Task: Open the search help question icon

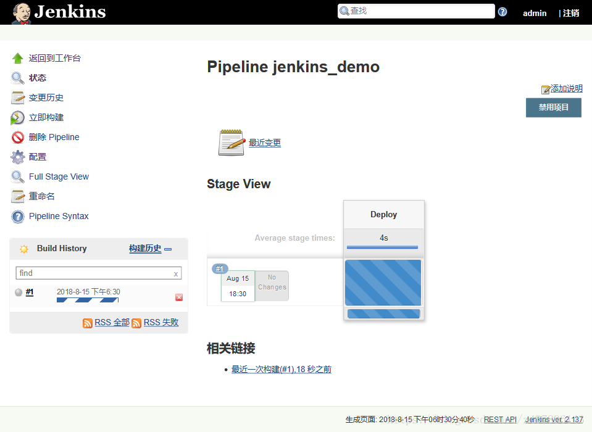Action: click(502, 12)
